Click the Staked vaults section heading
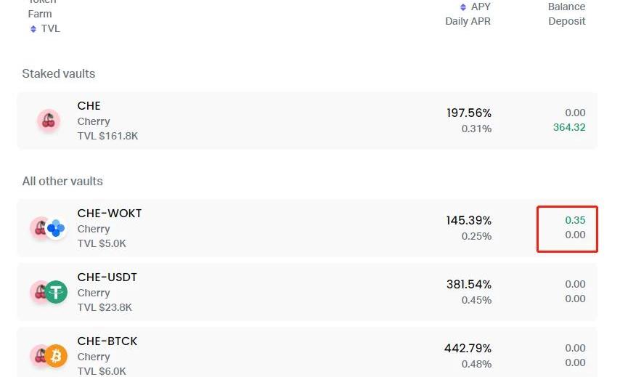 coord(59,74)
